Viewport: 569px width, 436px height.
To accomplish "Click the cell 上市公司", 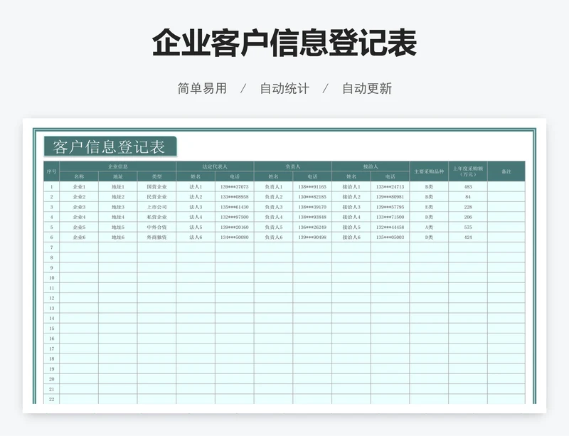I will [x=156, y=207].
